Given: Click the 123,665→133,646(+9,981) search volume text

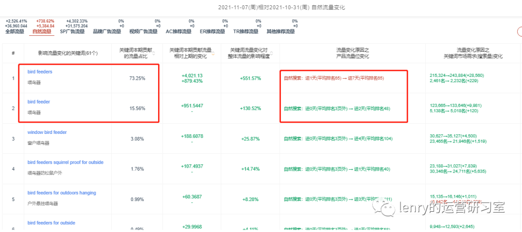Looking at the screenshot, I should (456, 106).
